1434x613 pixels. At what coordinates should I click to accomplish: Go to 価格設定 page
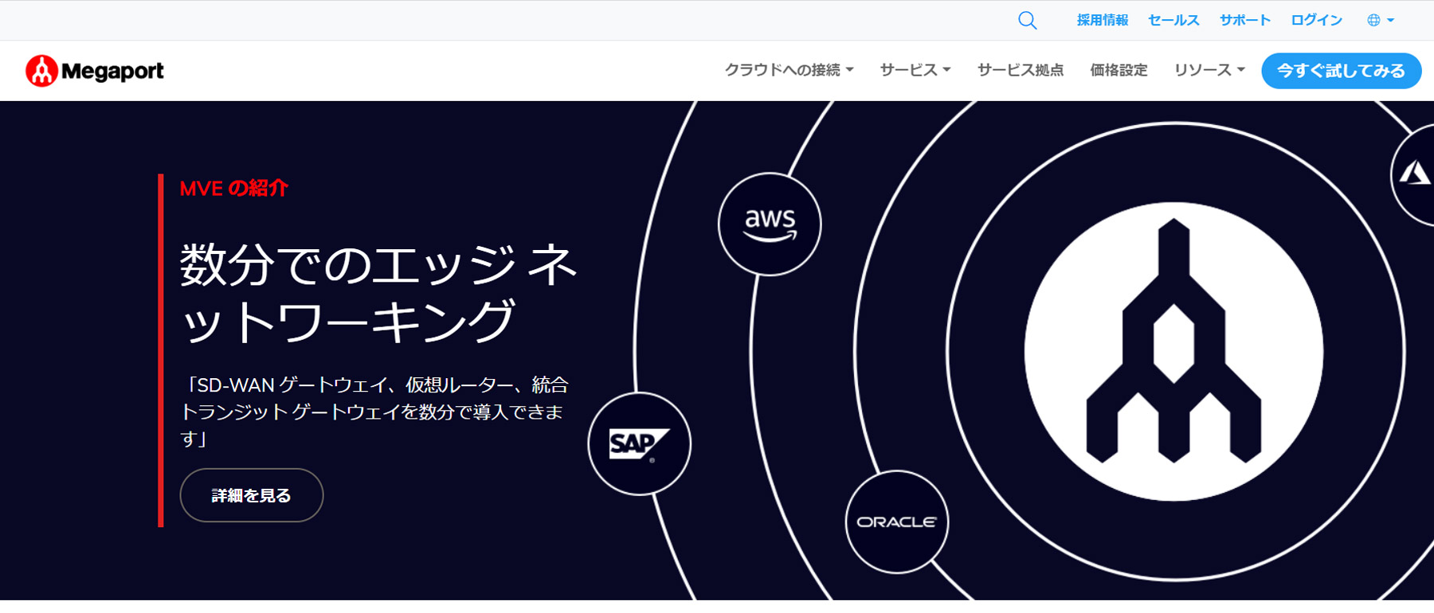(x=1119, y=70)
